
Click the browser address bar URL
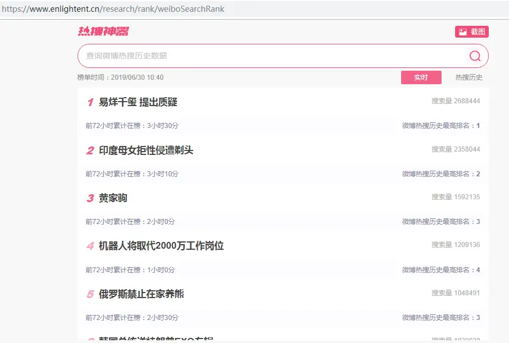(x=113, y=9)
